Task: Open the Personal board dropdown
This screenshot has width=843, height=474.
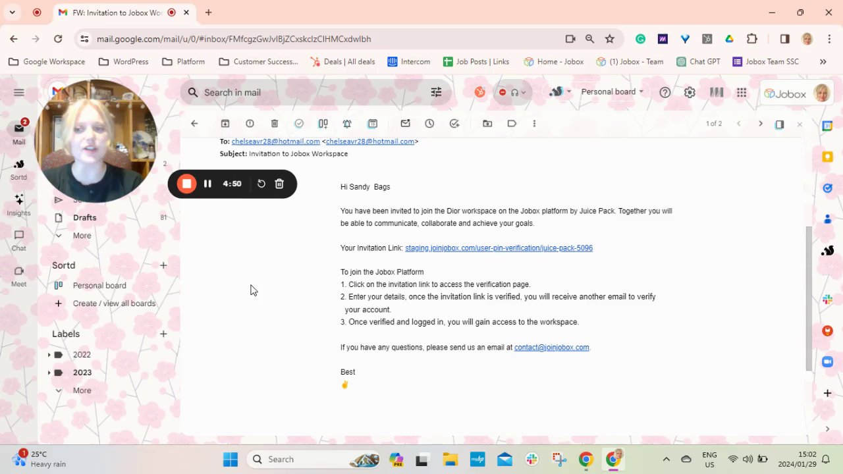Action: [612, 92]
